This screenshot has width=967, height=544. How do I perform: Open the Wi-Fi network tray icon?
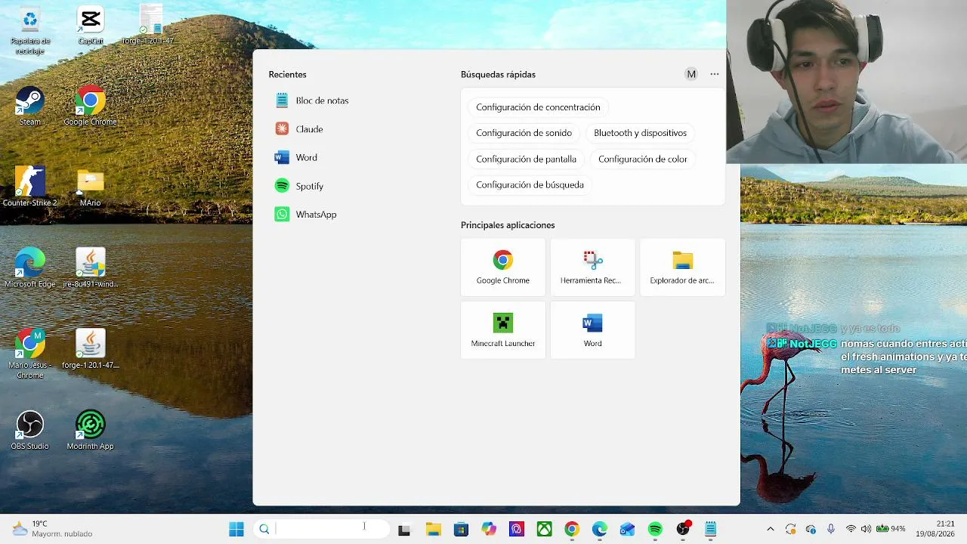(851, 529)
